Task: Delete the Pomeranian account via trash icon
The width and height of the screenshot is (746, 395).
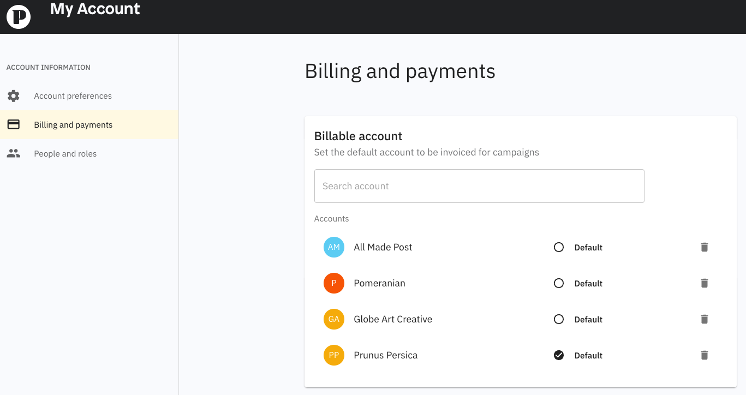Action: (x=705, y=283)
